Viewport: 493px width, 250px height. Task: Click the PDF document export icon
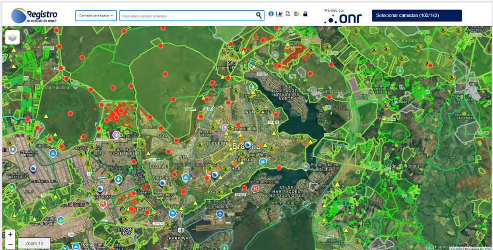coord(287,14)
